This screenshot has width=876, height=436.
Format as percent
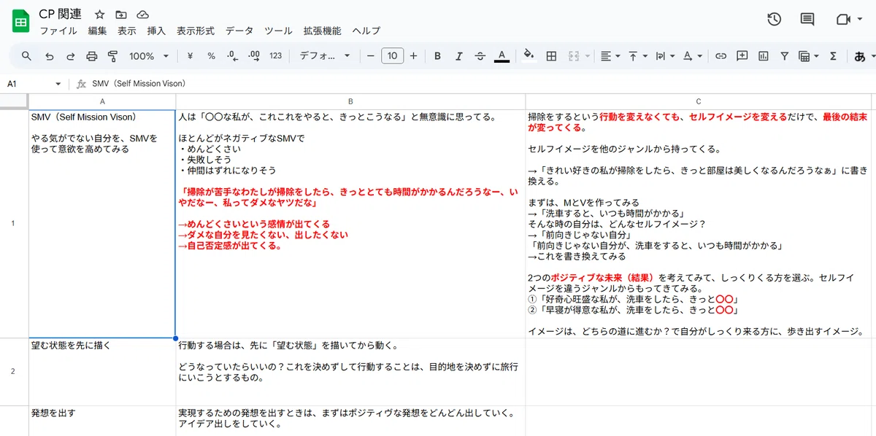[x=211, y=56]
